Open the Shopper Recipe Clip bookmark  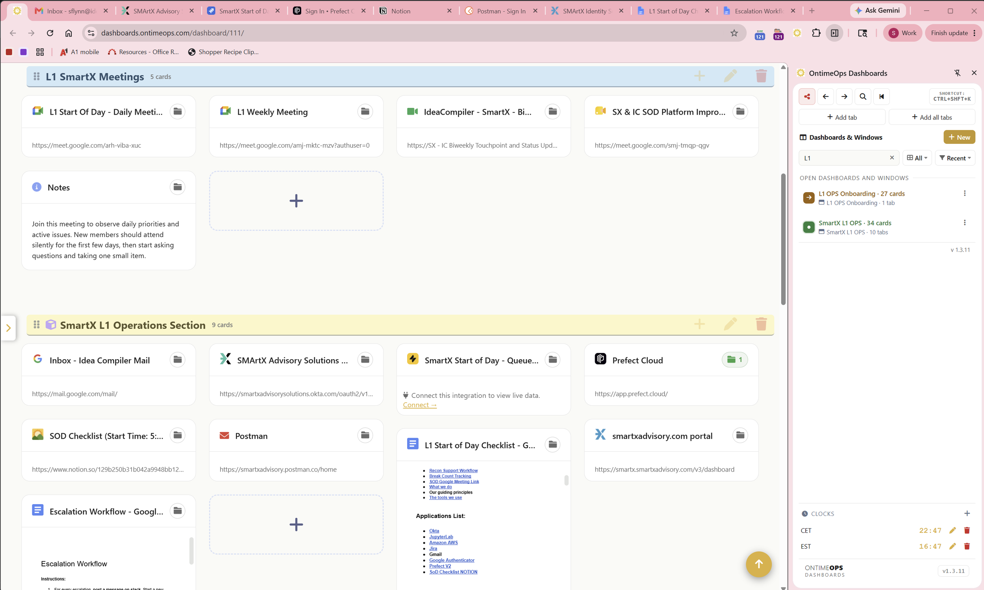click(223, 52)
